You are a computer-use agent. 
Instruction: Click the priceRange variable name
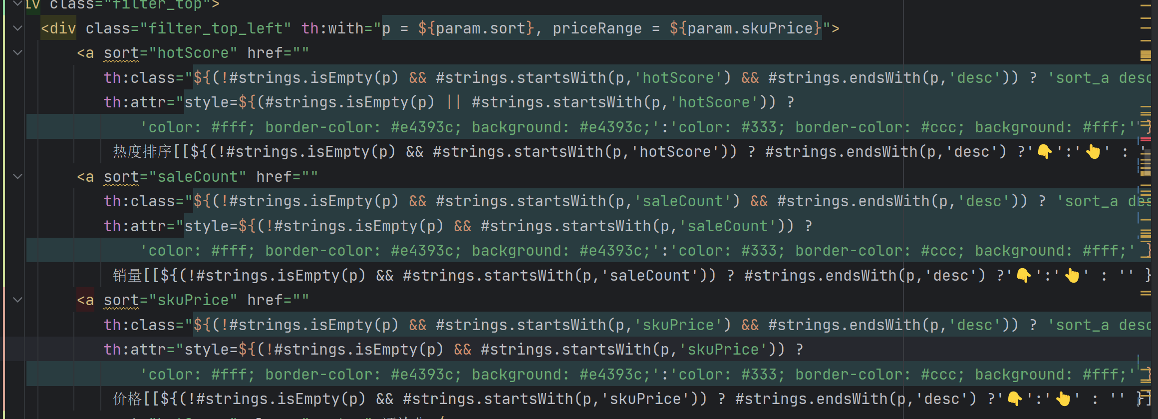point(597,28)
